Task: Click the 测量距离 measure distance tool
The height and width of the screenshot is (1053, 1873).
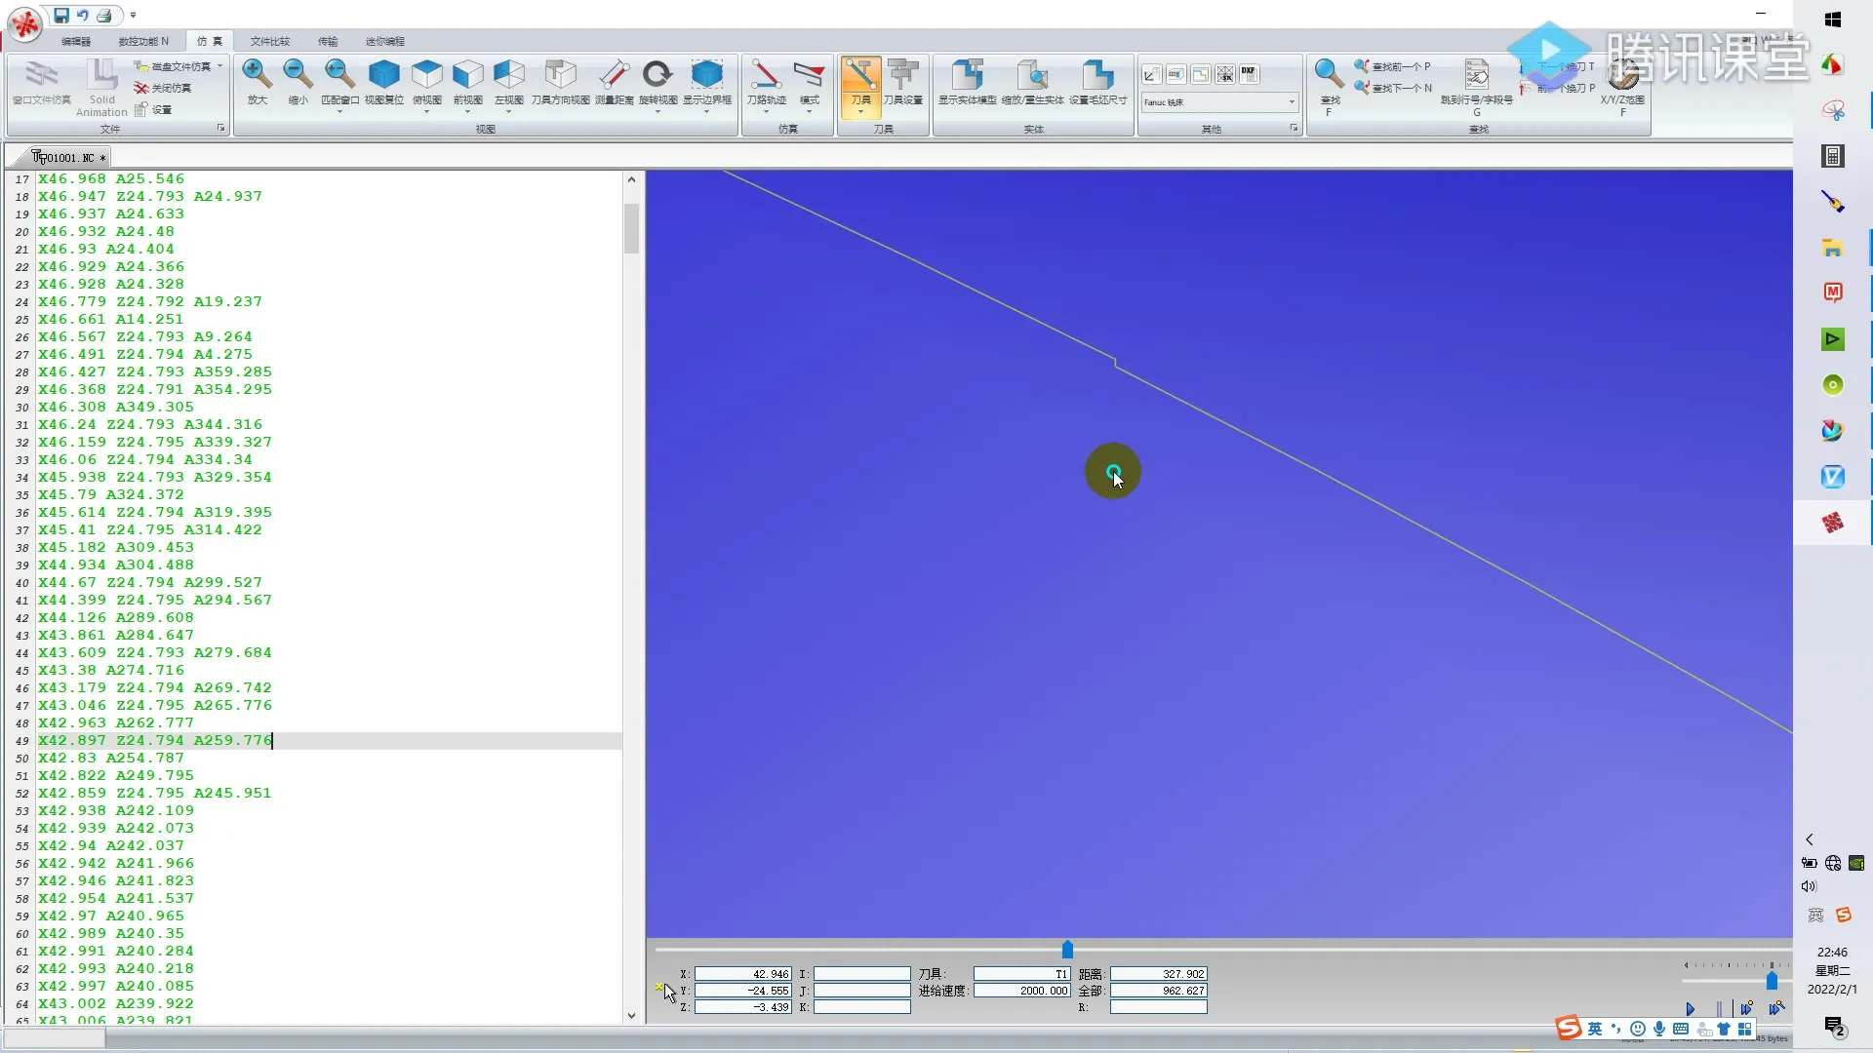Action: [614, 76]
